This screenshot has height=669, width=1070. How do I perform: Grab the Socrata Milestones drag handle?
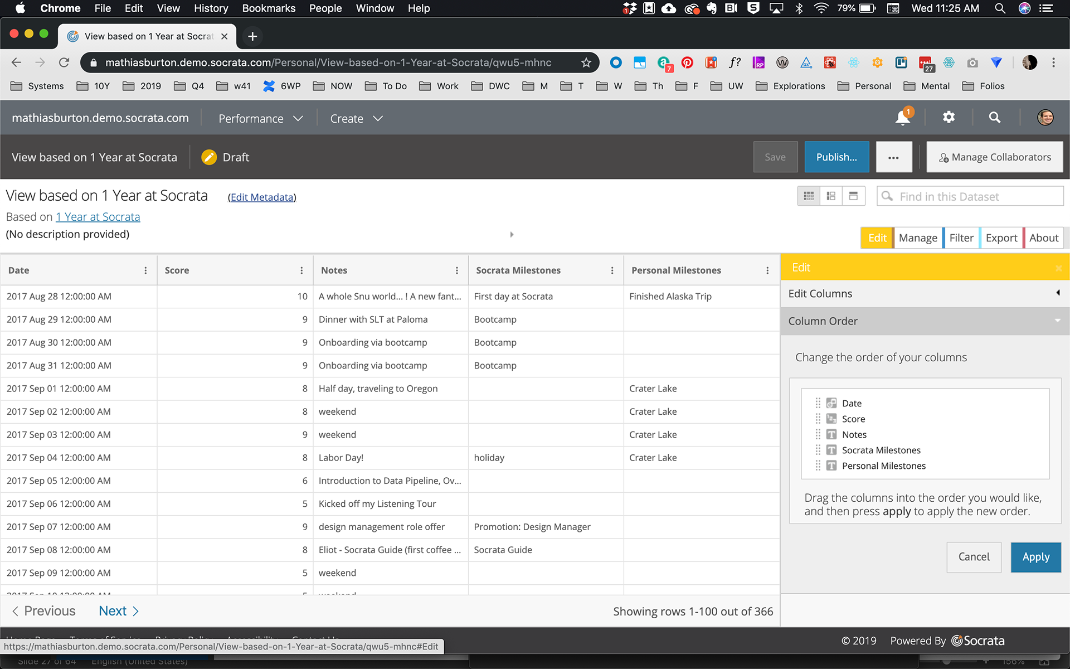[x=818, y=450]
